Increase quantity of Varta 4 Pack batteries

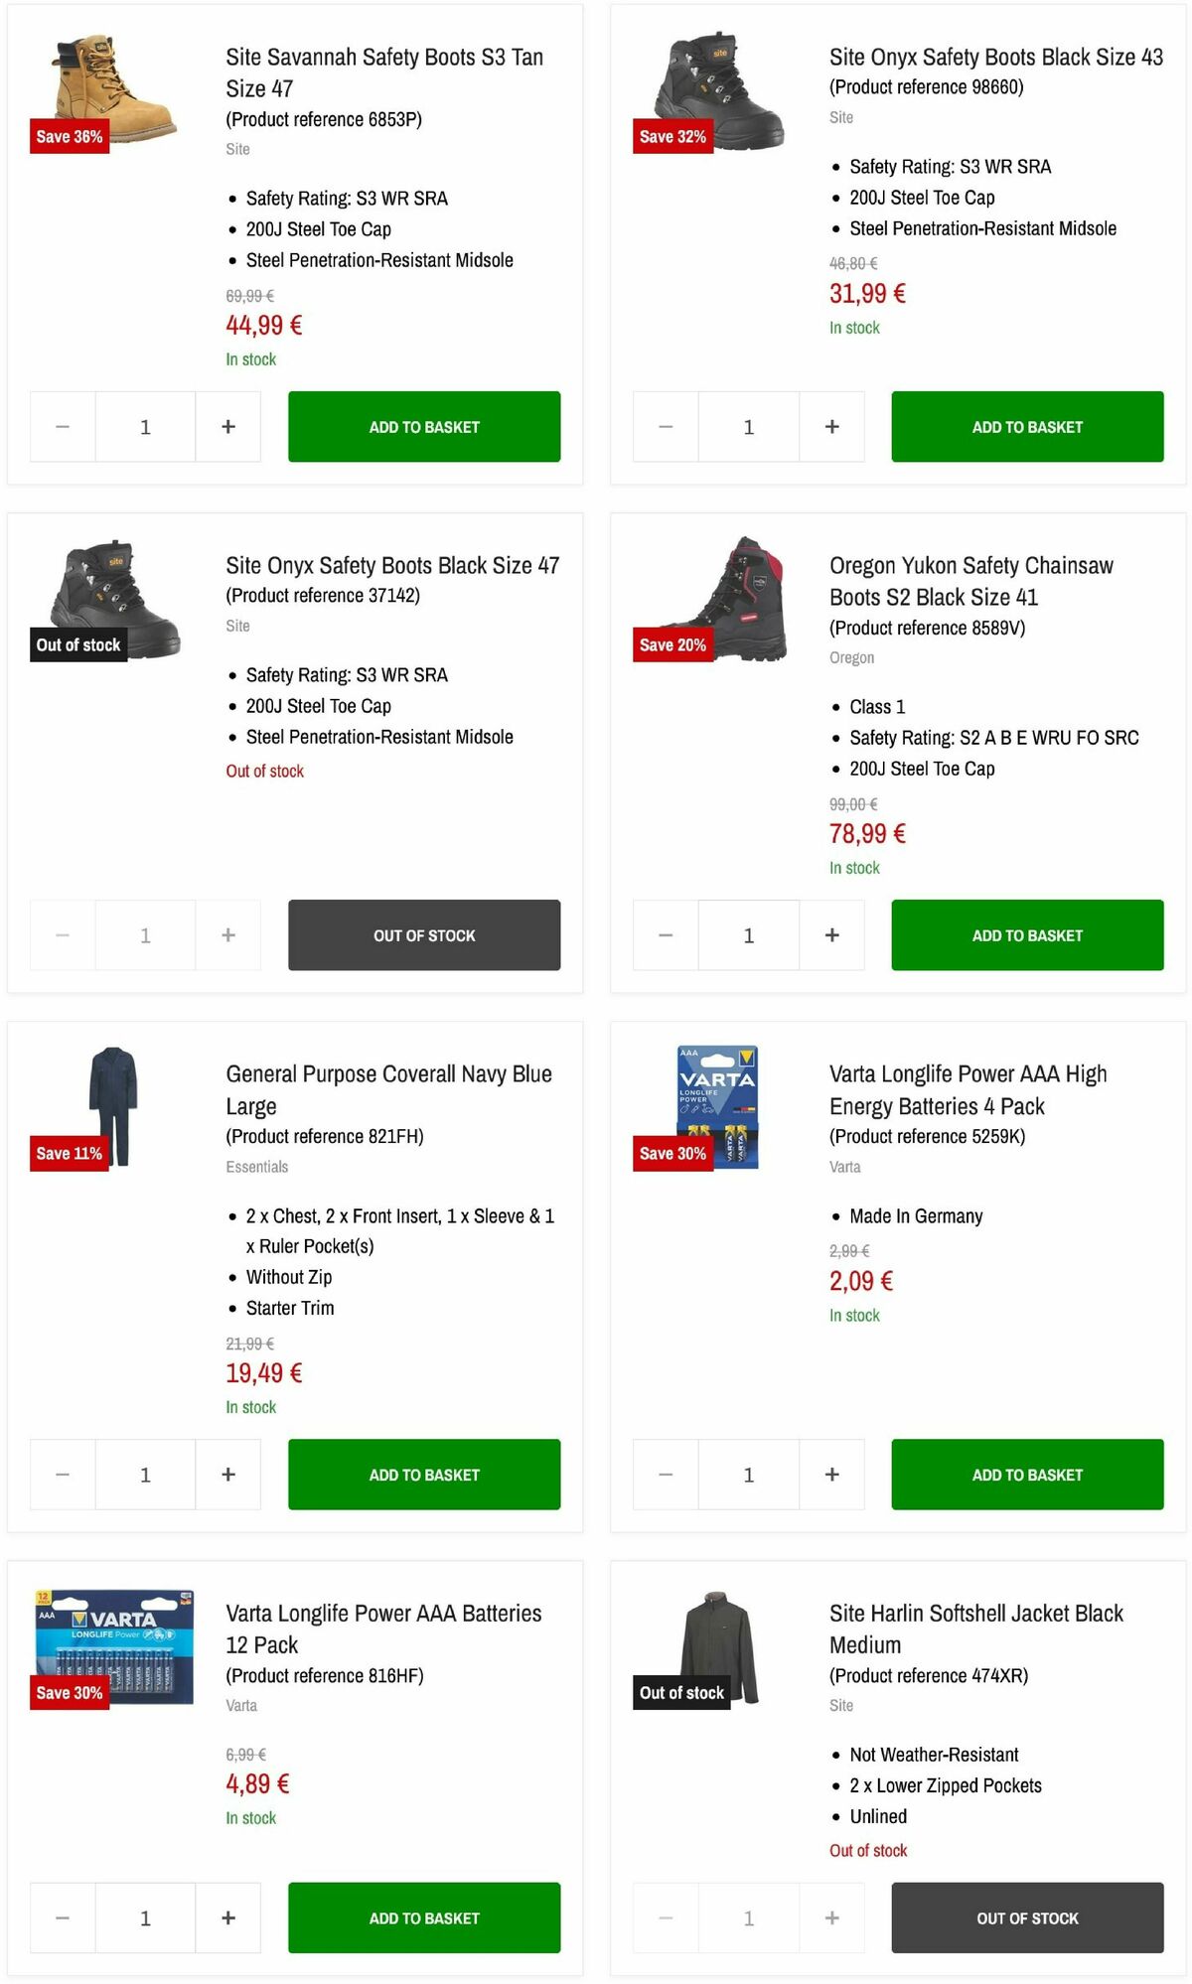(x=831, y=1475)
